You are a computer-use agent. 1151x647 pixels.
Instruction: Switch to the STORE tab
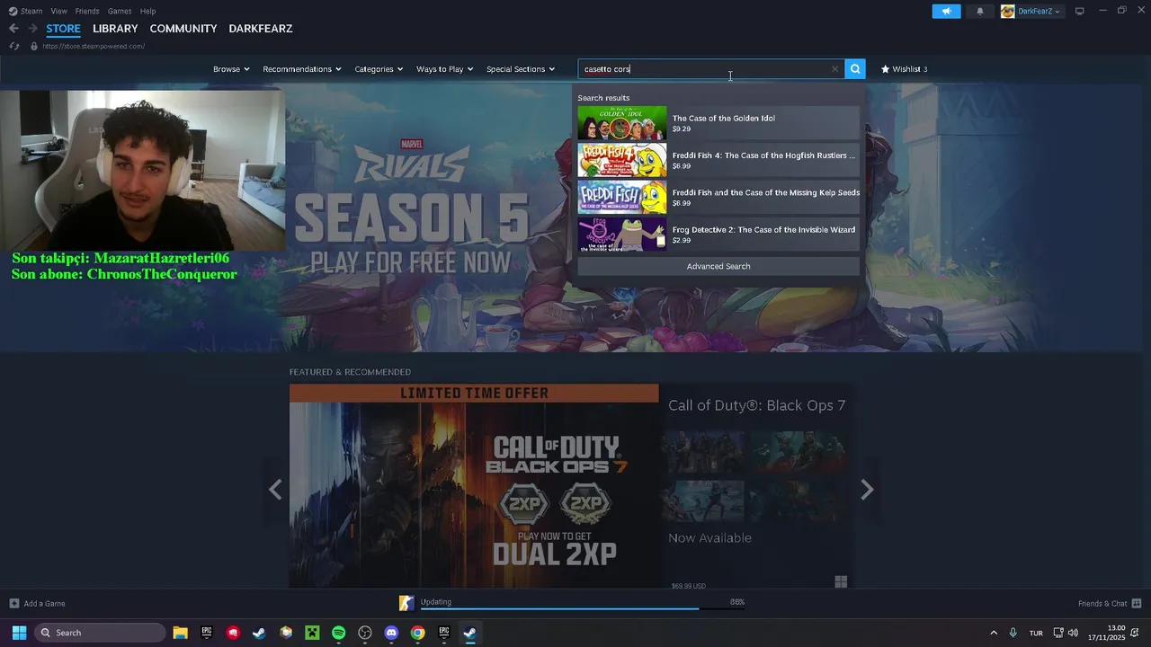pos(63,29)
